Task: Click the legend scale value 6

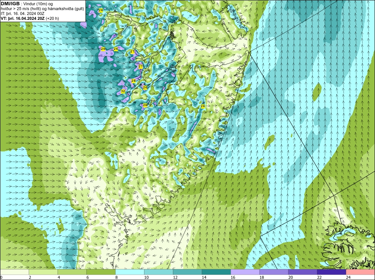Action: point(87,277)
